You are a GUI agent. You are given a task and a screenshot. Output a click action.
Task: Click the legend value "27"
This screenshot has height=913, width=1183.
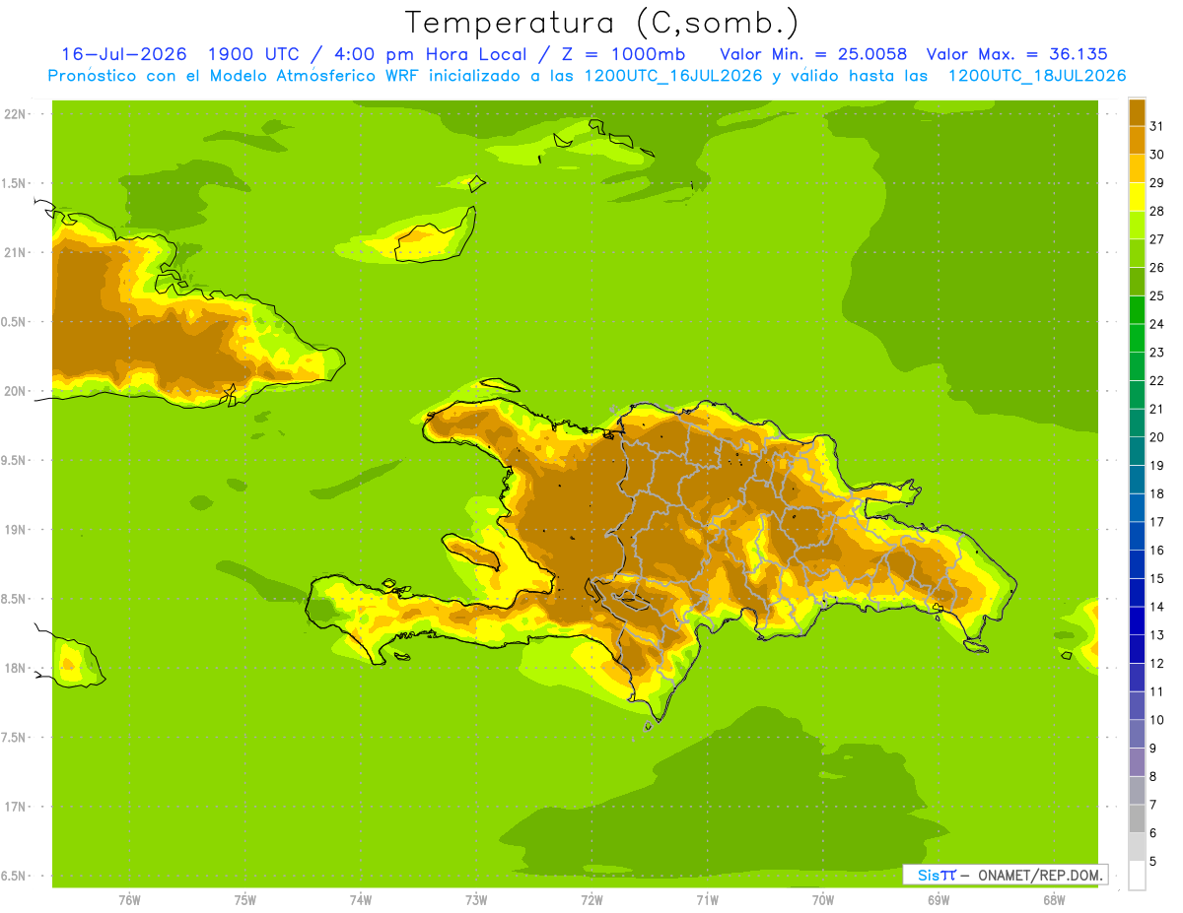tap(1157, 239)
